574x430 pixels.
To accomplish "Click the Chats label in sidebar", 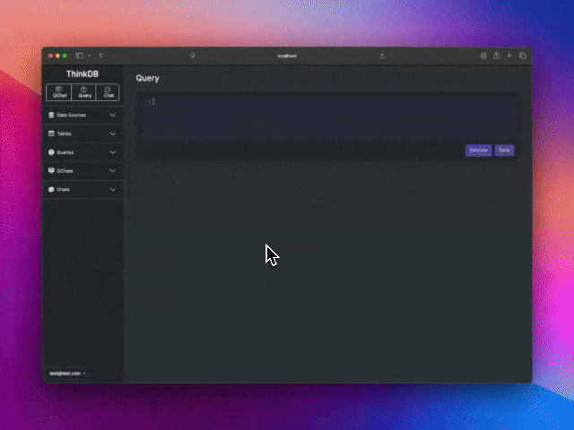I will 63,189.
